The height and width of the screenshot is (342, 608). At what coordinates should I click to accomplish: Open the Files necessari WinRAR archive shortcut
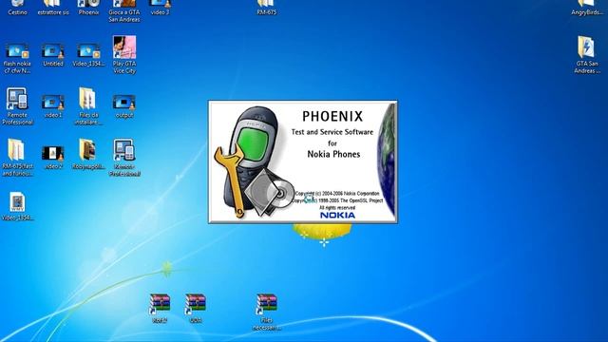pos(266,313)
